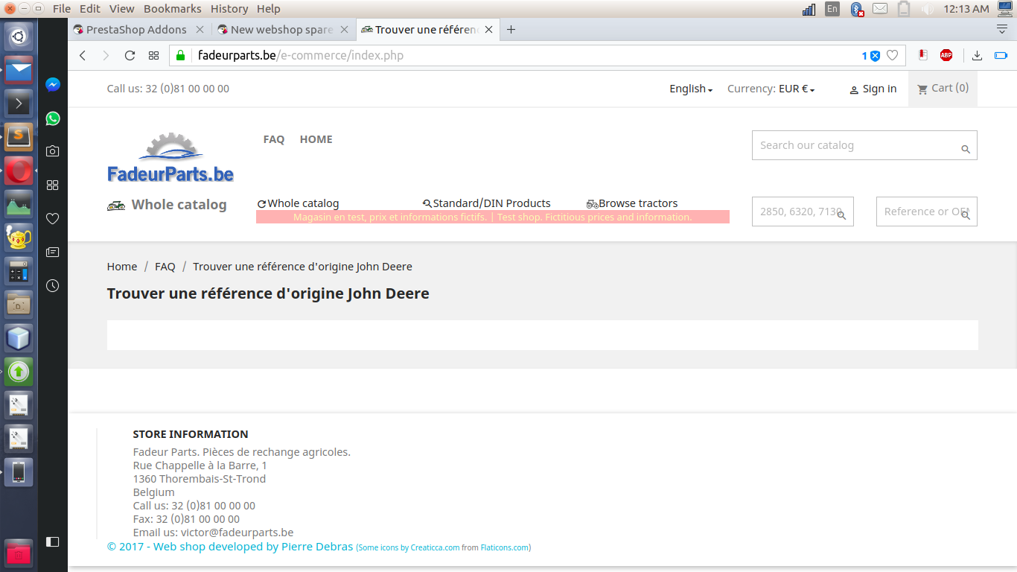
Task: Open the ad blocker badge in address bar
Action: pyautogui.click(x=870, y=55)
